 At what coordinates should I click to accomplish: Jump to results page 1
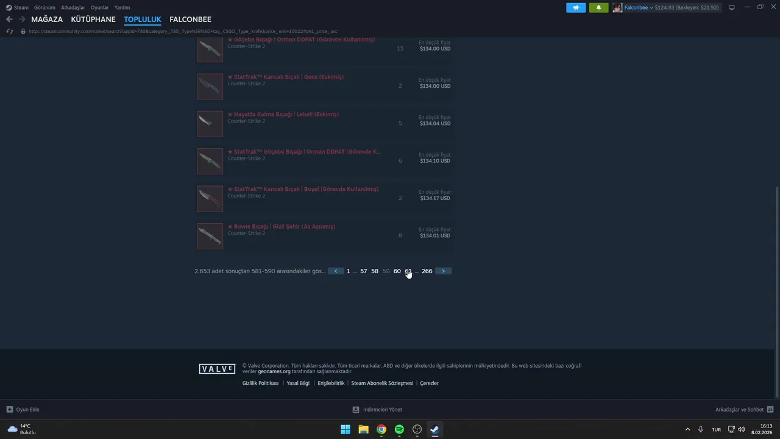pyautogui.click(x=349, y=271)
